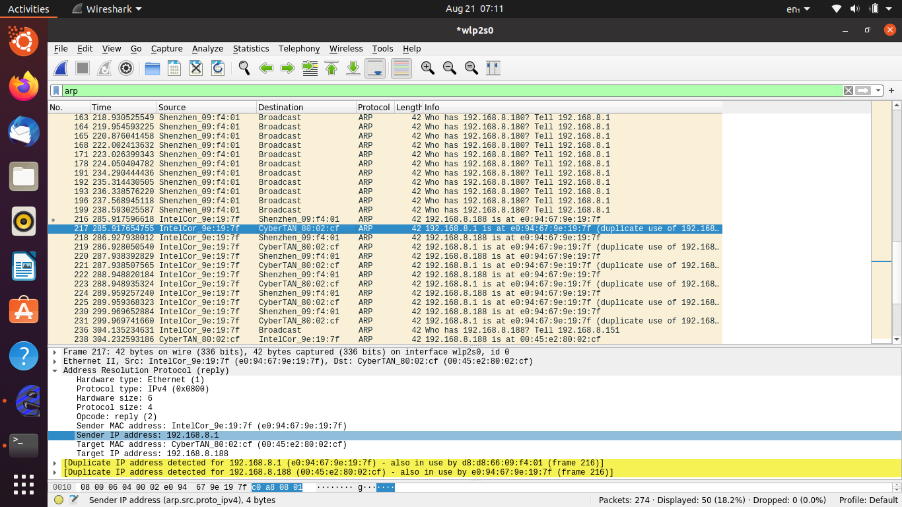Sort by the Protocol column header

(x=374, y=107)
